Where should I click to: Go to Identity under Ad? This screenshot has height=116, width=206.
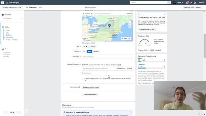point(8,52)
